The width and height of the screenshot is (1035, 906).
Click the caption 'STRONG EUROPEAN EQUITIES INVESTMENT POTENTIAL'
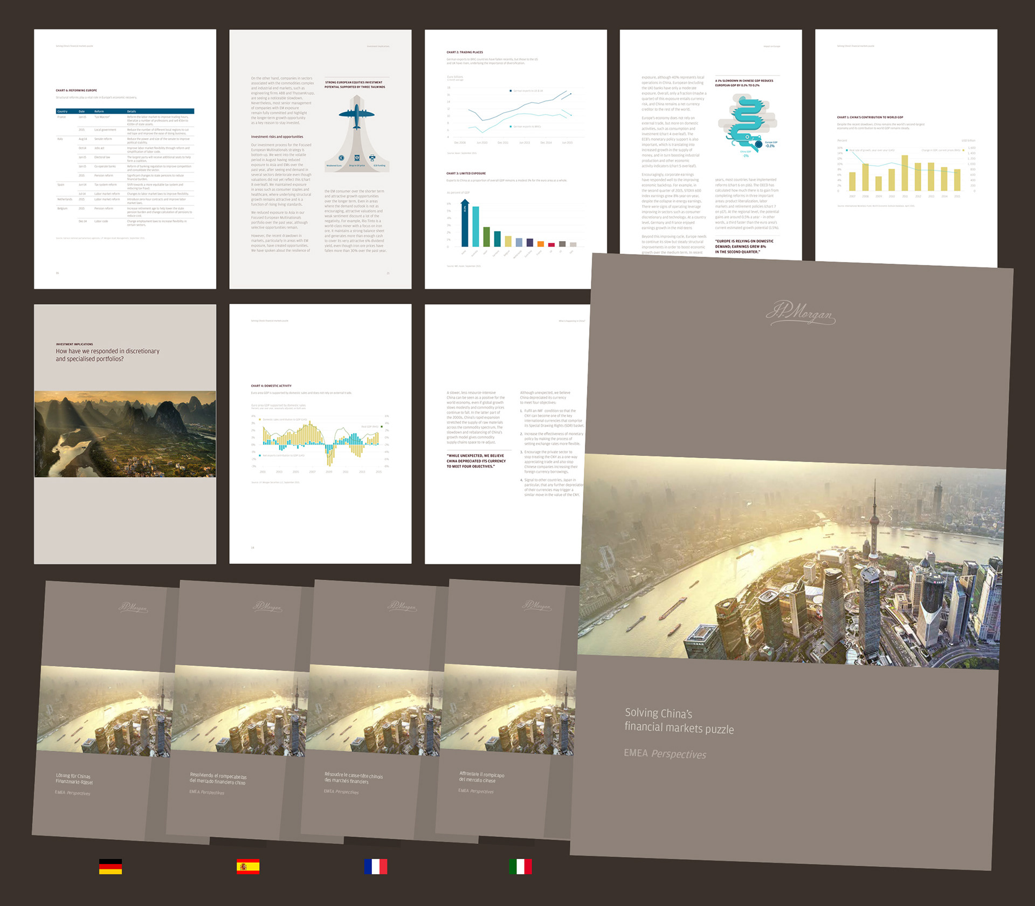(x=355, y=85)
